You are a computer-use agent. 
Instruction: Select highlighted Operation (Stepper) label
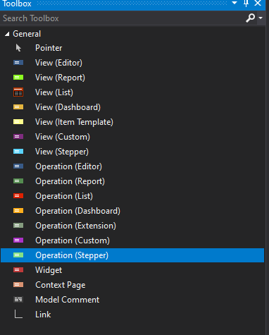click(72, 255)
